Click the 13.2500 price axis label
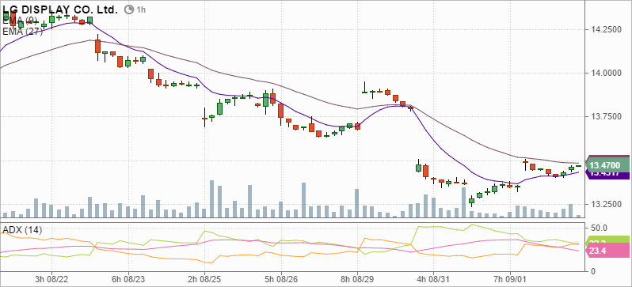 [x=606, y=205]
